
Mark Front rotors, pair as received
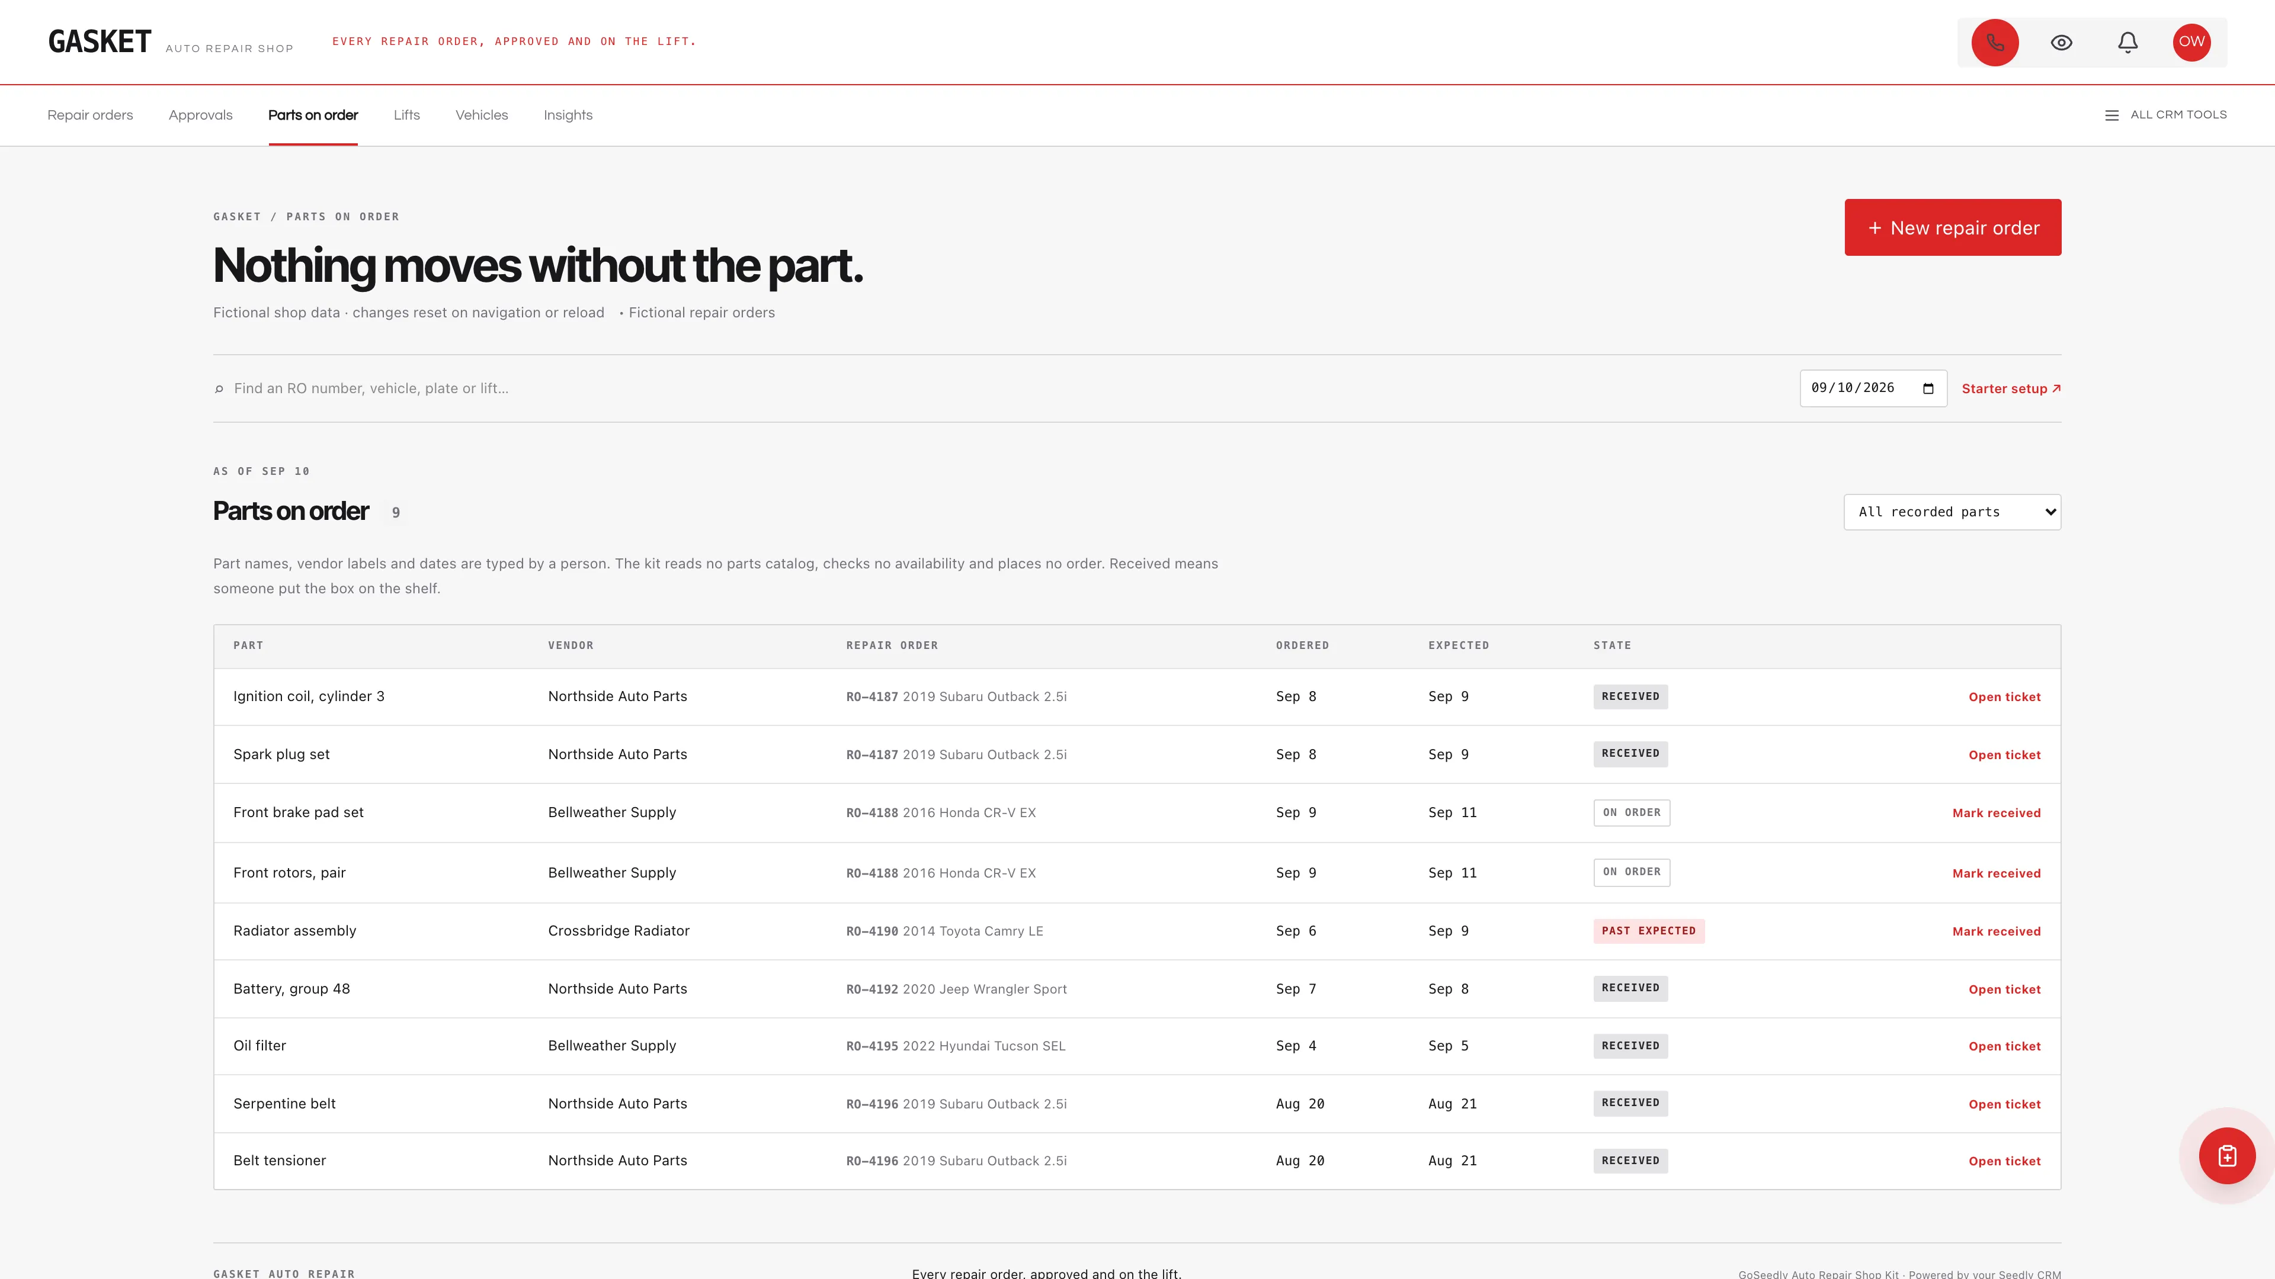tap(1996, 873)
